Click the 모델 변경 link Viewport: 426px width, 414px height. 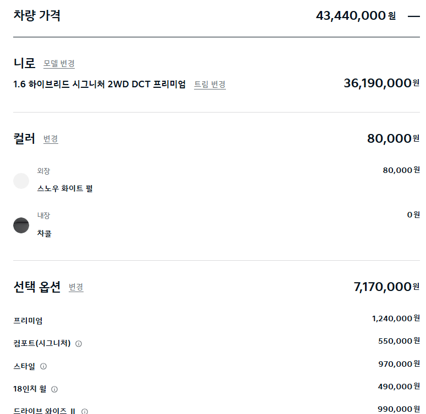[x=59, y=64]
